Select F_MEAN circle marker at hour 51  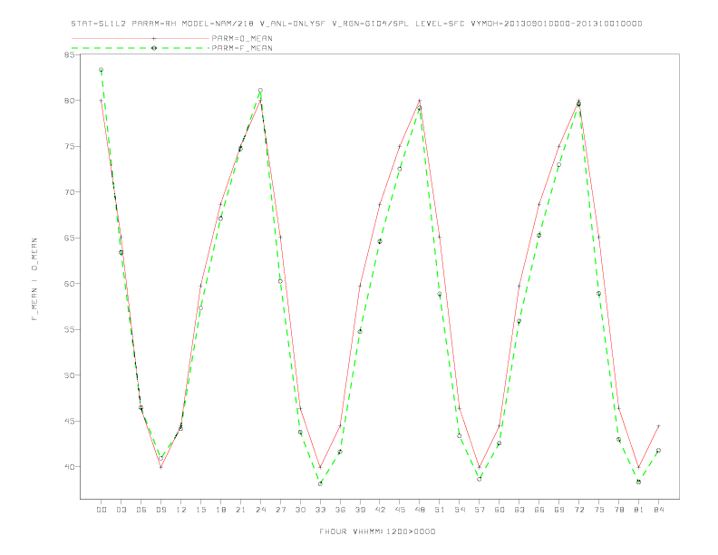point(440,294)
